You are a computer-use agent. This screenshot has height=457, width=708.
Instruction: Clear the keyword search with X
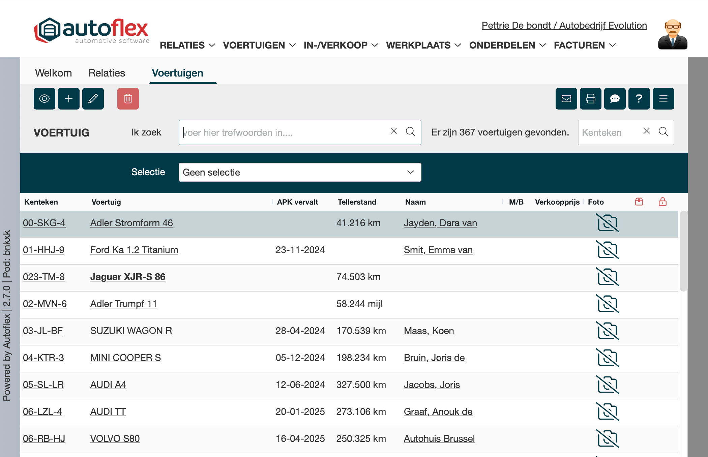point(393,131)
